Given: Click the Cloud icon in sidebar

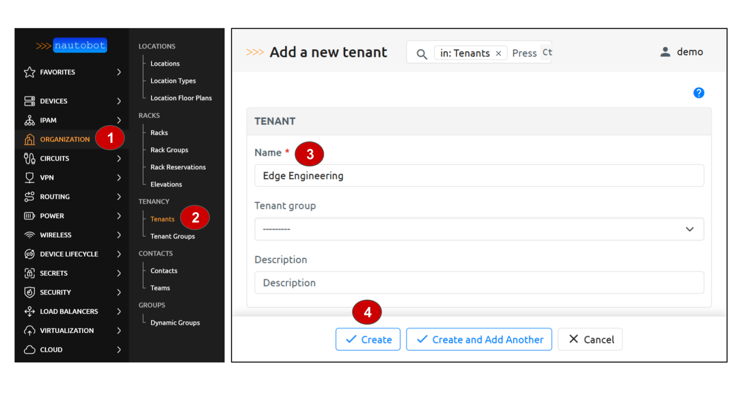Looking at the screenshot, I should click(30, 349).
